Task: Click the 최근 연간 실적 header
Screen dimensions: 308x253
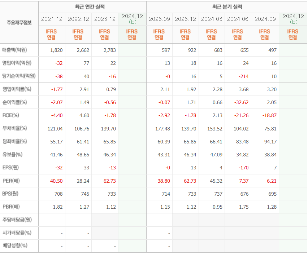Action: point(92,7)
